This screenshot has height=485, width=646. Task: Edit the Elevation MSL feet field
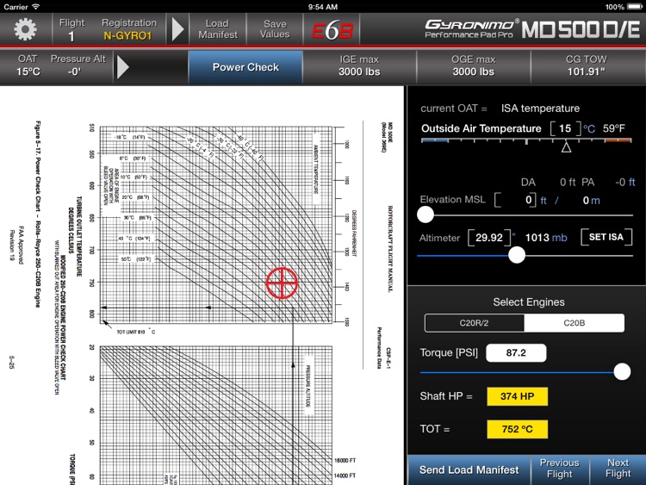click(515, 200)
